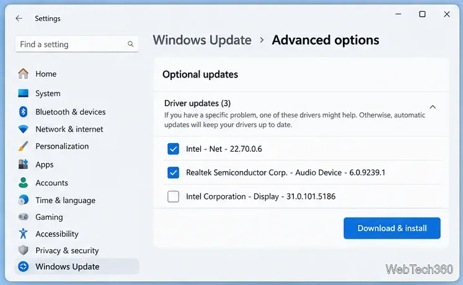Click the Advanced options heading
This screenshot has width=463, height=285.
(325, 40)
